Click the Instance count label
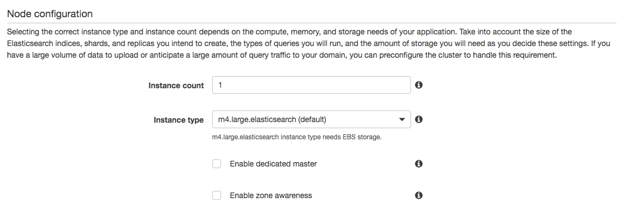 coord(176,85)
